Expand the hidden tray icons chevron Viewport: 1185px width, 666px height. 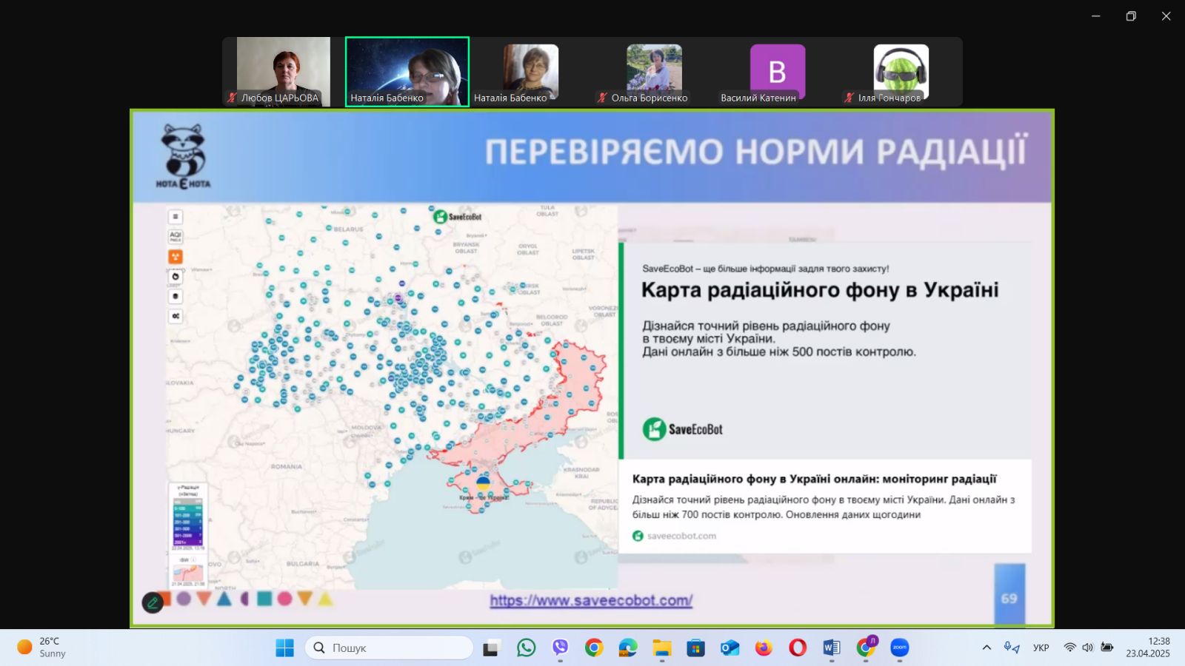click(987, 647)
